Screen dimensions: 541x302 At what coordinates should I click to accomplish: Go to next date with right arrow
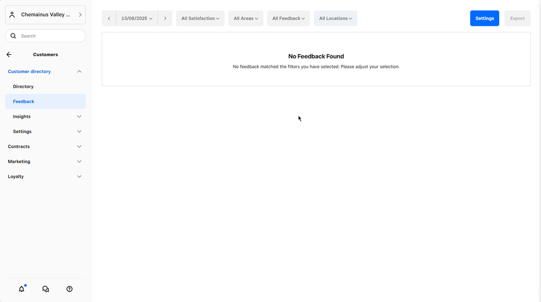coord(165,18)
